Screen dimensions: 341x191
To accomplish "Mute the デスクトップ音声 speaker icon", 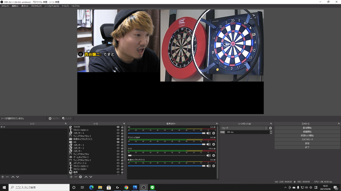I will tap(209, 144).
